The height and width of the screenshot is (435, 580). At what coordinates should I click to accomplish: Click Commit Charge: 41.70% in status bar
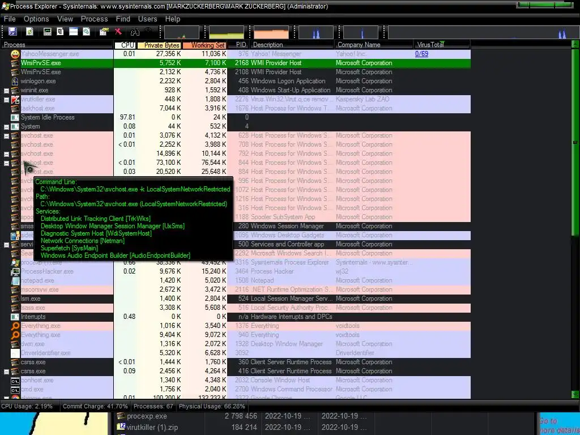(x=95, y=406)
